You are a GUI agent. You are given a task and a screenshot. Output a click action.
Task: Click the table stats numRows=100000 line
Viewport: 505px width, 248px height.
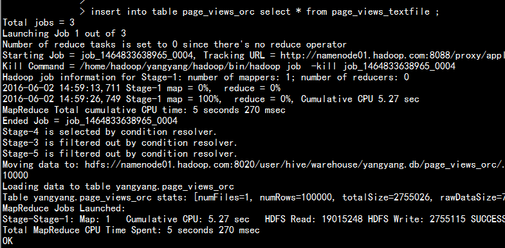point(254,197)
